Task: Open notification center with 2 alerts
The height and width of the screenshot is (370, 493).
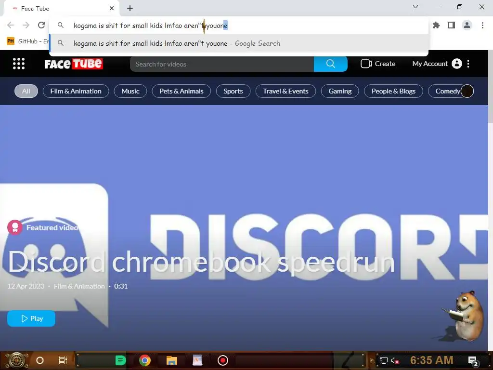Action: point(473,361)
